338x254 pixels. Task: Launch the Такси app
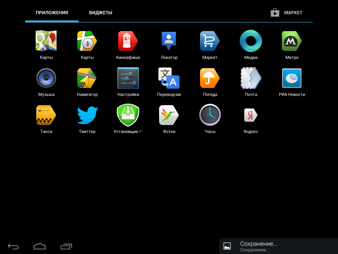[x=46, y=115]
